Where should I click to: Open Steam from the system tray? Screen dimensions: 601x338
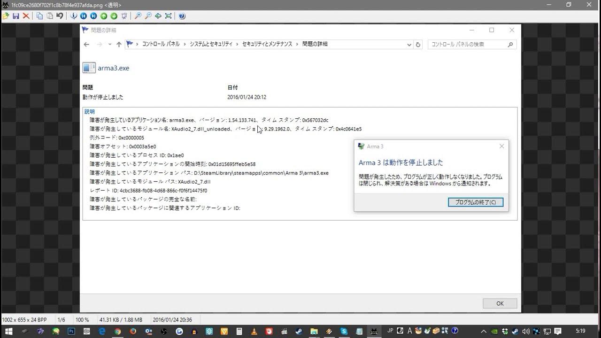point(516,331)
